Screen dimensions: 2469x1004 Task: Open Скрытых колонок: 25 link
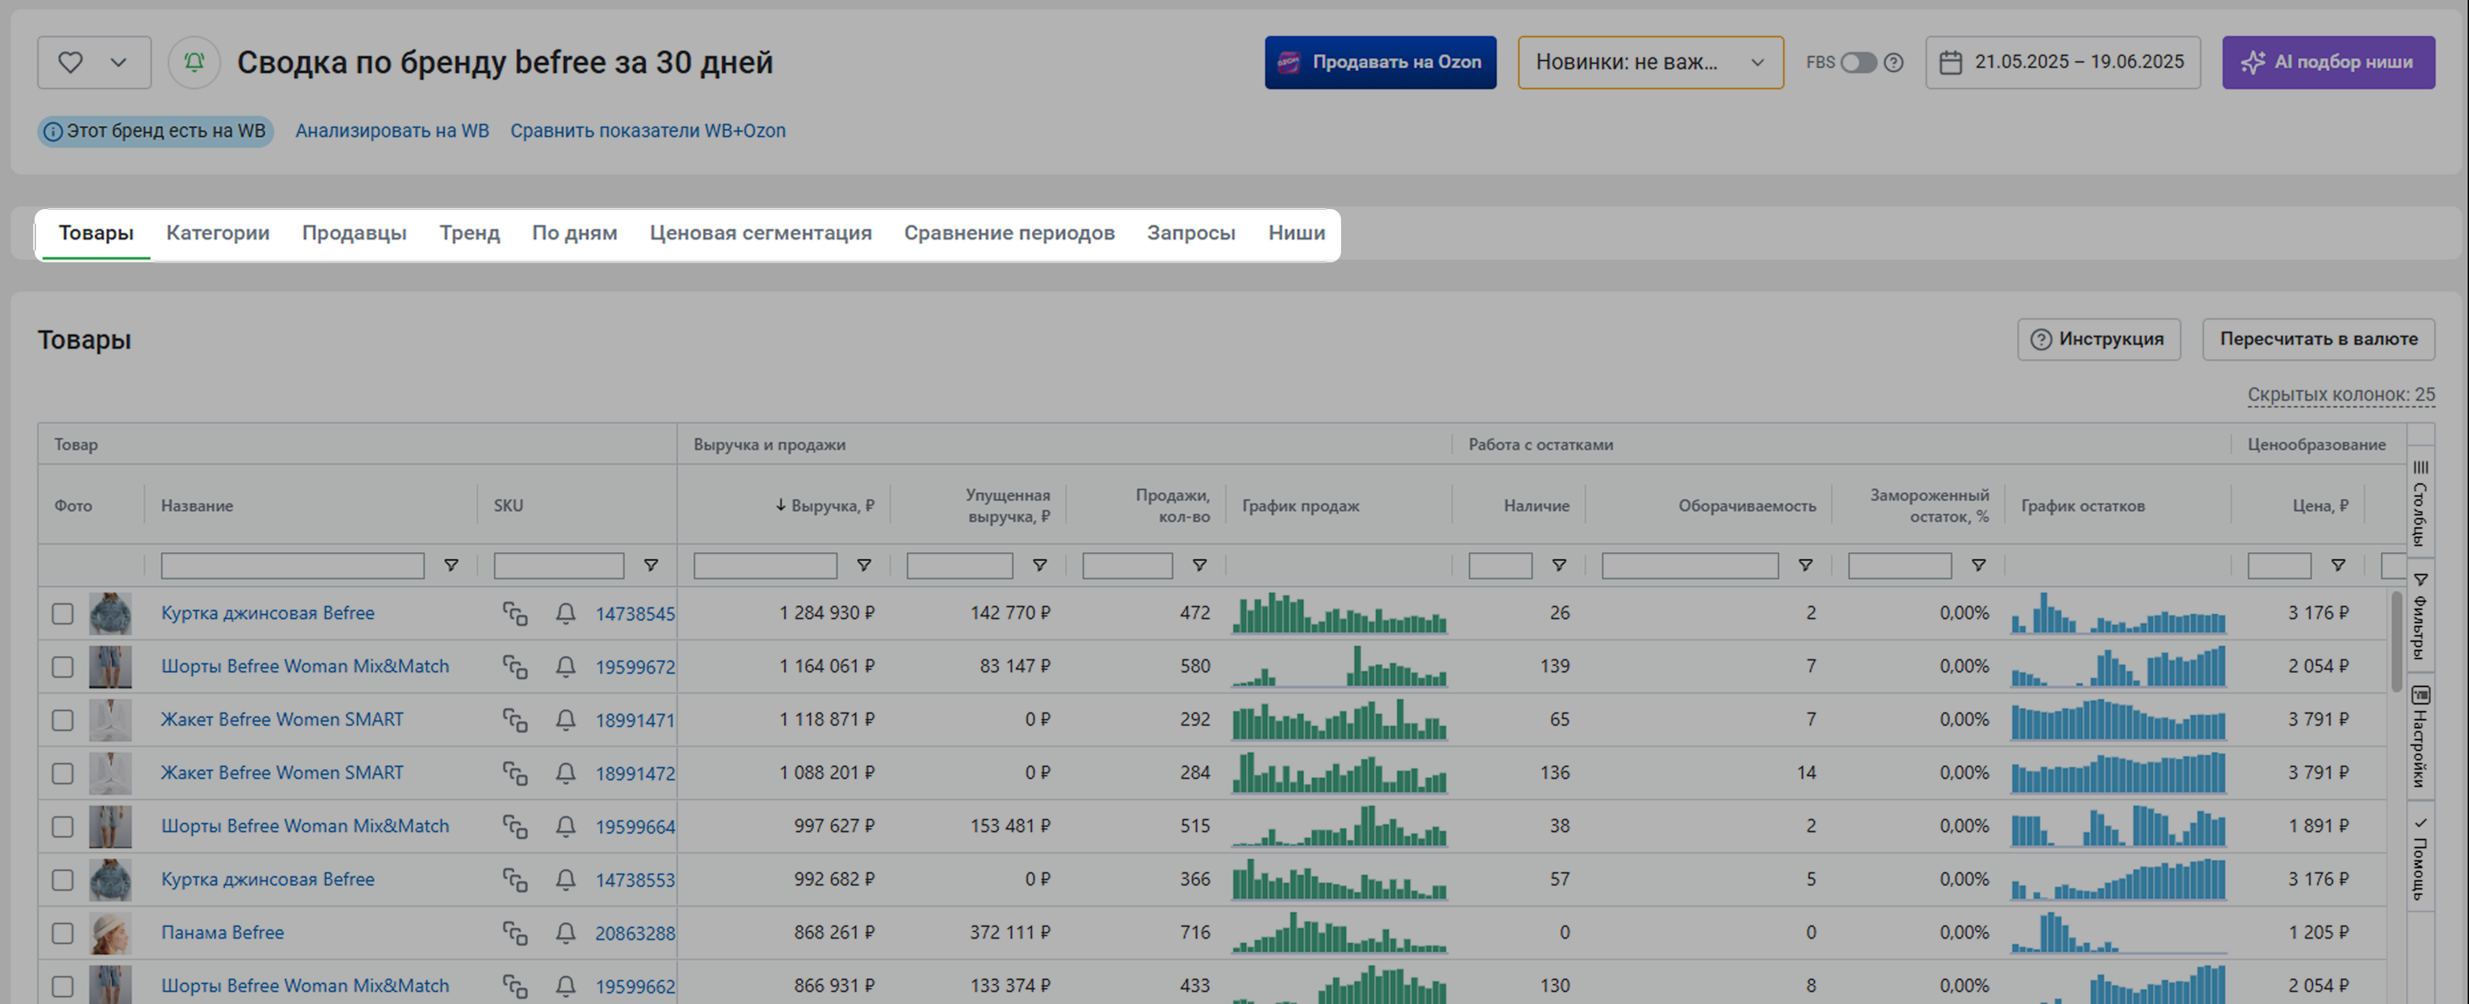tap(2340, 395)
